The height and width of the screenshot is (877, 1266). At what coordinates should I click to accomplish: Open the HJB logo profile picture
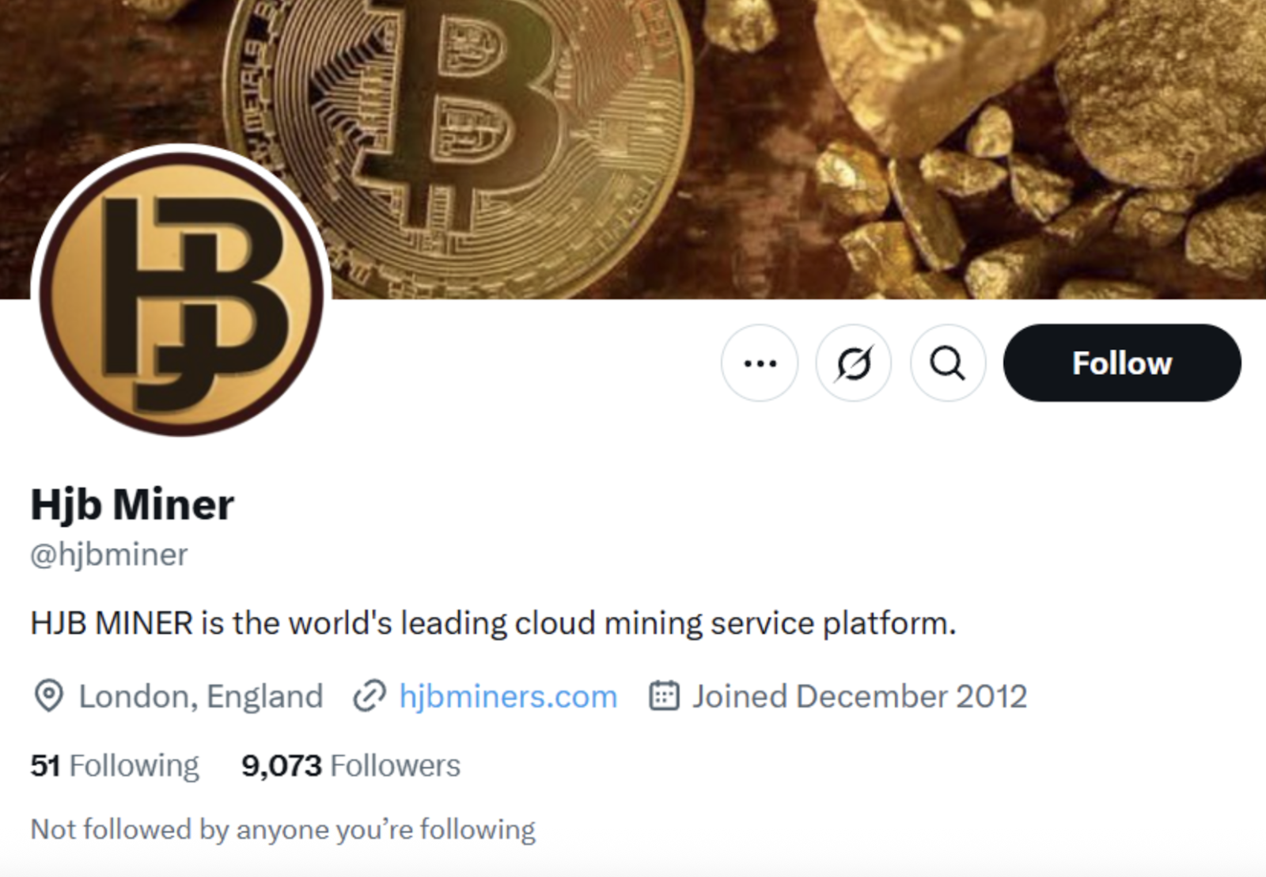point(181,291)
